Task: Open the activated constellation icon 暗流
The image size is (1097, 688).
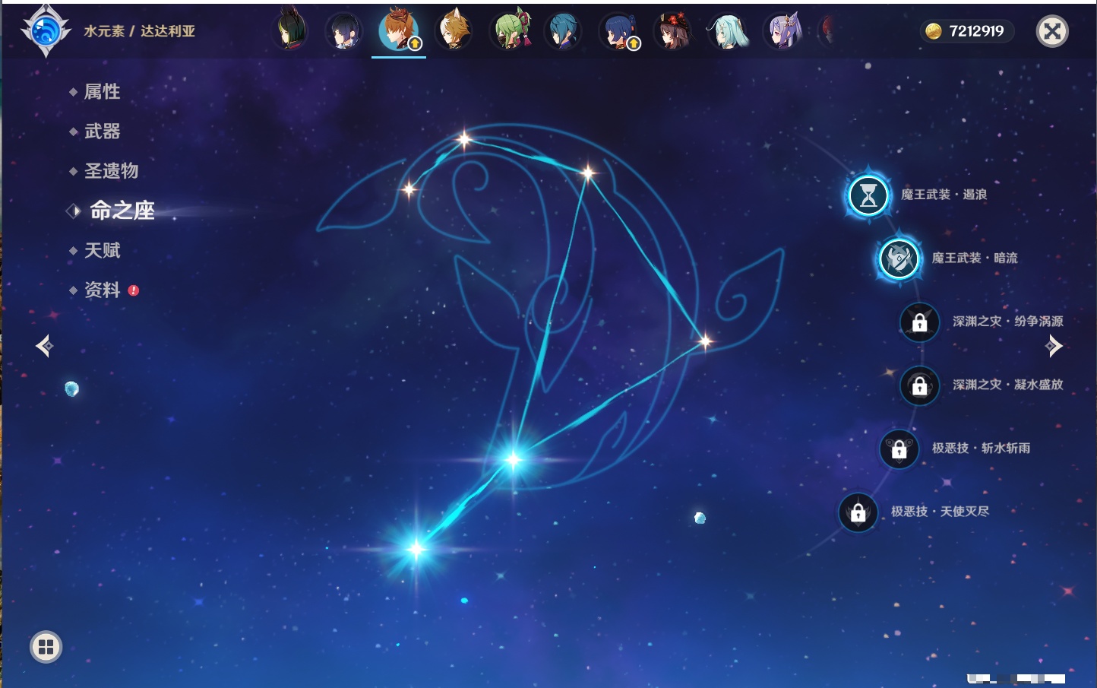Action: [899, 258]
